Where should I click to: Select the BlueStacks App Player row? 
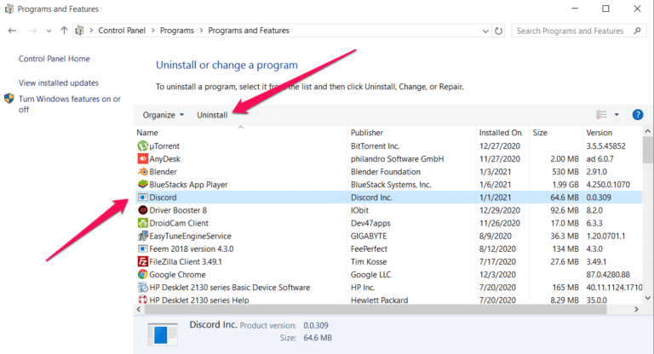point(388,185)
